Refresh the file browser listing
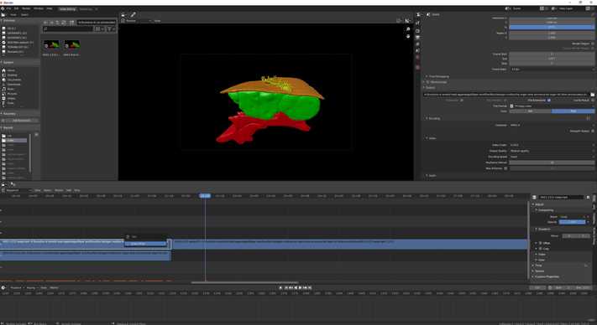 coord(64,23)
